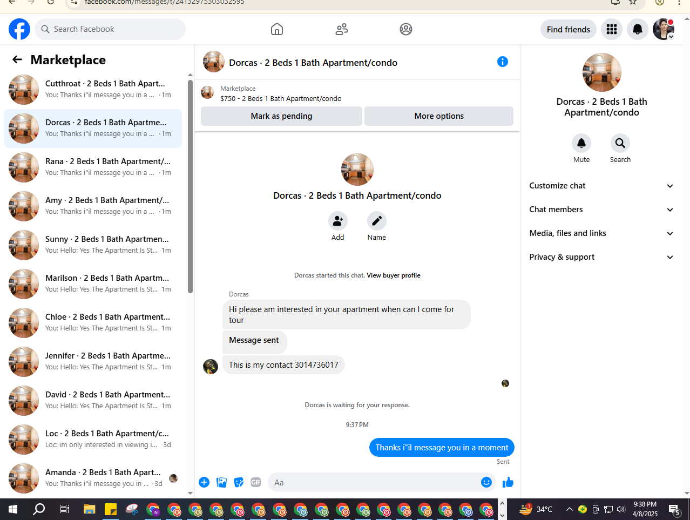Open the Jennifer conversation

tap(93, 362)
